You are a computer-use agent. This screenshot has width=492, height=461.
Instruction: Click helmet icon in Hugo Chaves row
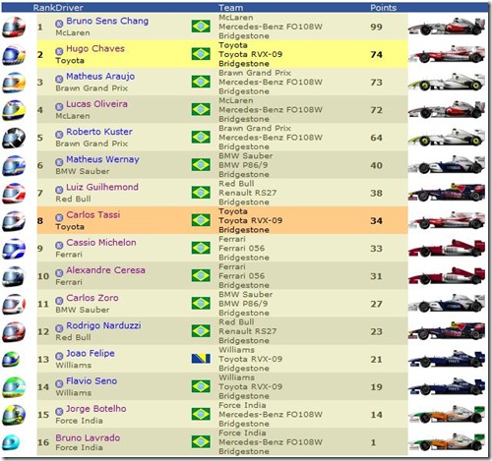[14, 55]
